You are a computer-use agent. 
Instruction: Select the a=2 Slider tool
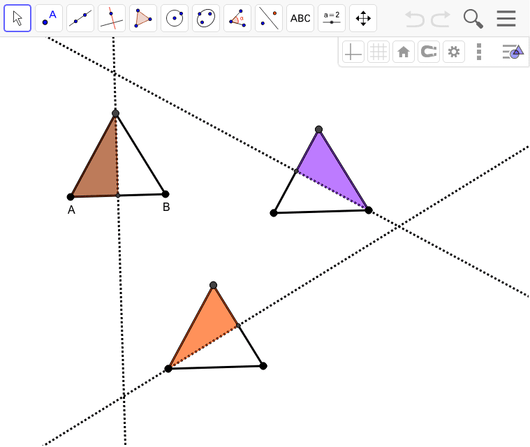coord(332,18)
